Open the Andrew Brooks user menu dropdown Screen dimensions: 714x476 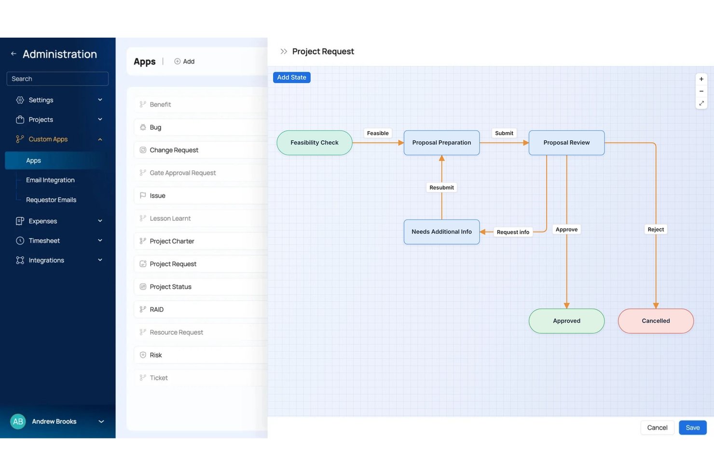[x=101, y=422]
